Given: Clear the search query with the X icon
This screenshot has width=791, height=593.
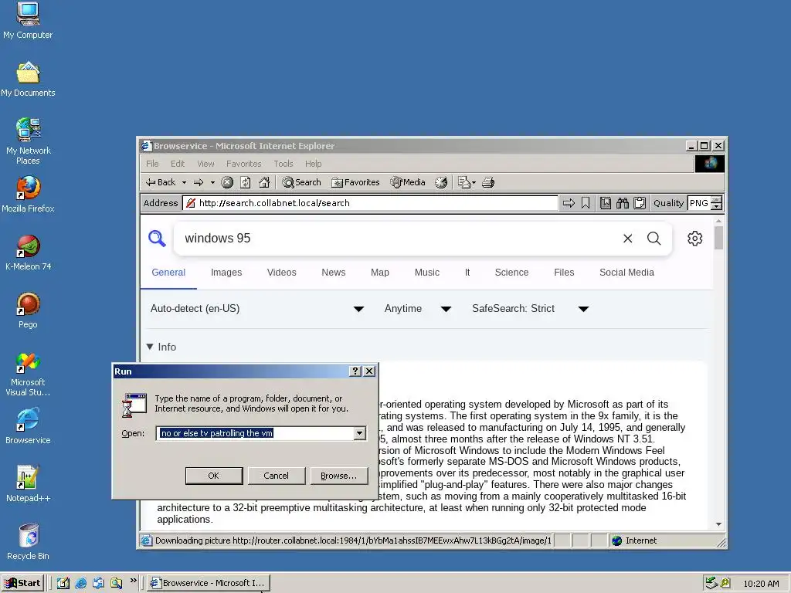Looking at the screenshot, I should [x=627, y=239].
